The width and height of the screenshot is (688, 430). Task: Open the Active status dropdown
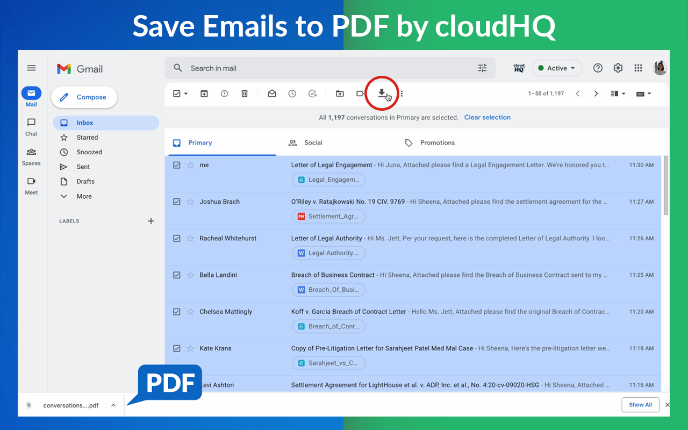(x=557, y=68)
